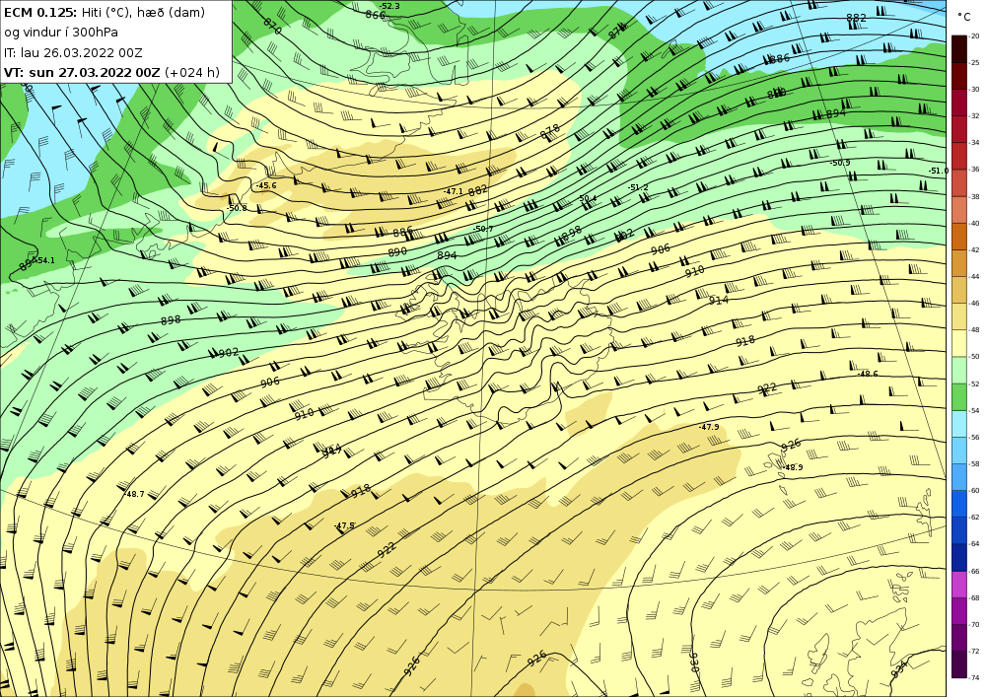The image size is (986, 697).
Task: Click the -74 tick label on legend
Action: (x=974, y=677)
